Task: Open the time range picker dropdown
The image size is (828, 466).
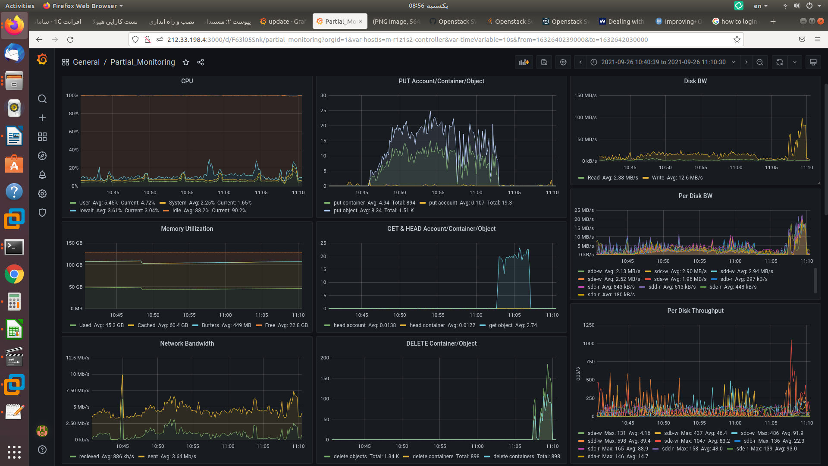Action: coord(663,62)
